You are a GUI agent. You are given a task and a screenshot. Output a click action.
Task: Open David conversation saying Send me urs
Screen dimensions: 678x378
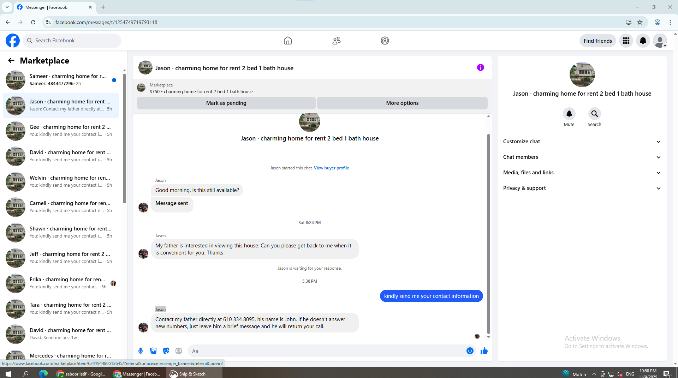pyautogui.click(x=61, y=334)
